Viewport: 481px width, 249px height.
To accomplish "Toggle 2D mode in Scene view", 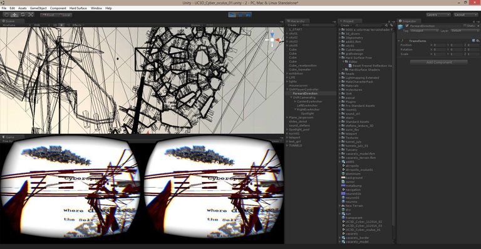I will [55, 25].
